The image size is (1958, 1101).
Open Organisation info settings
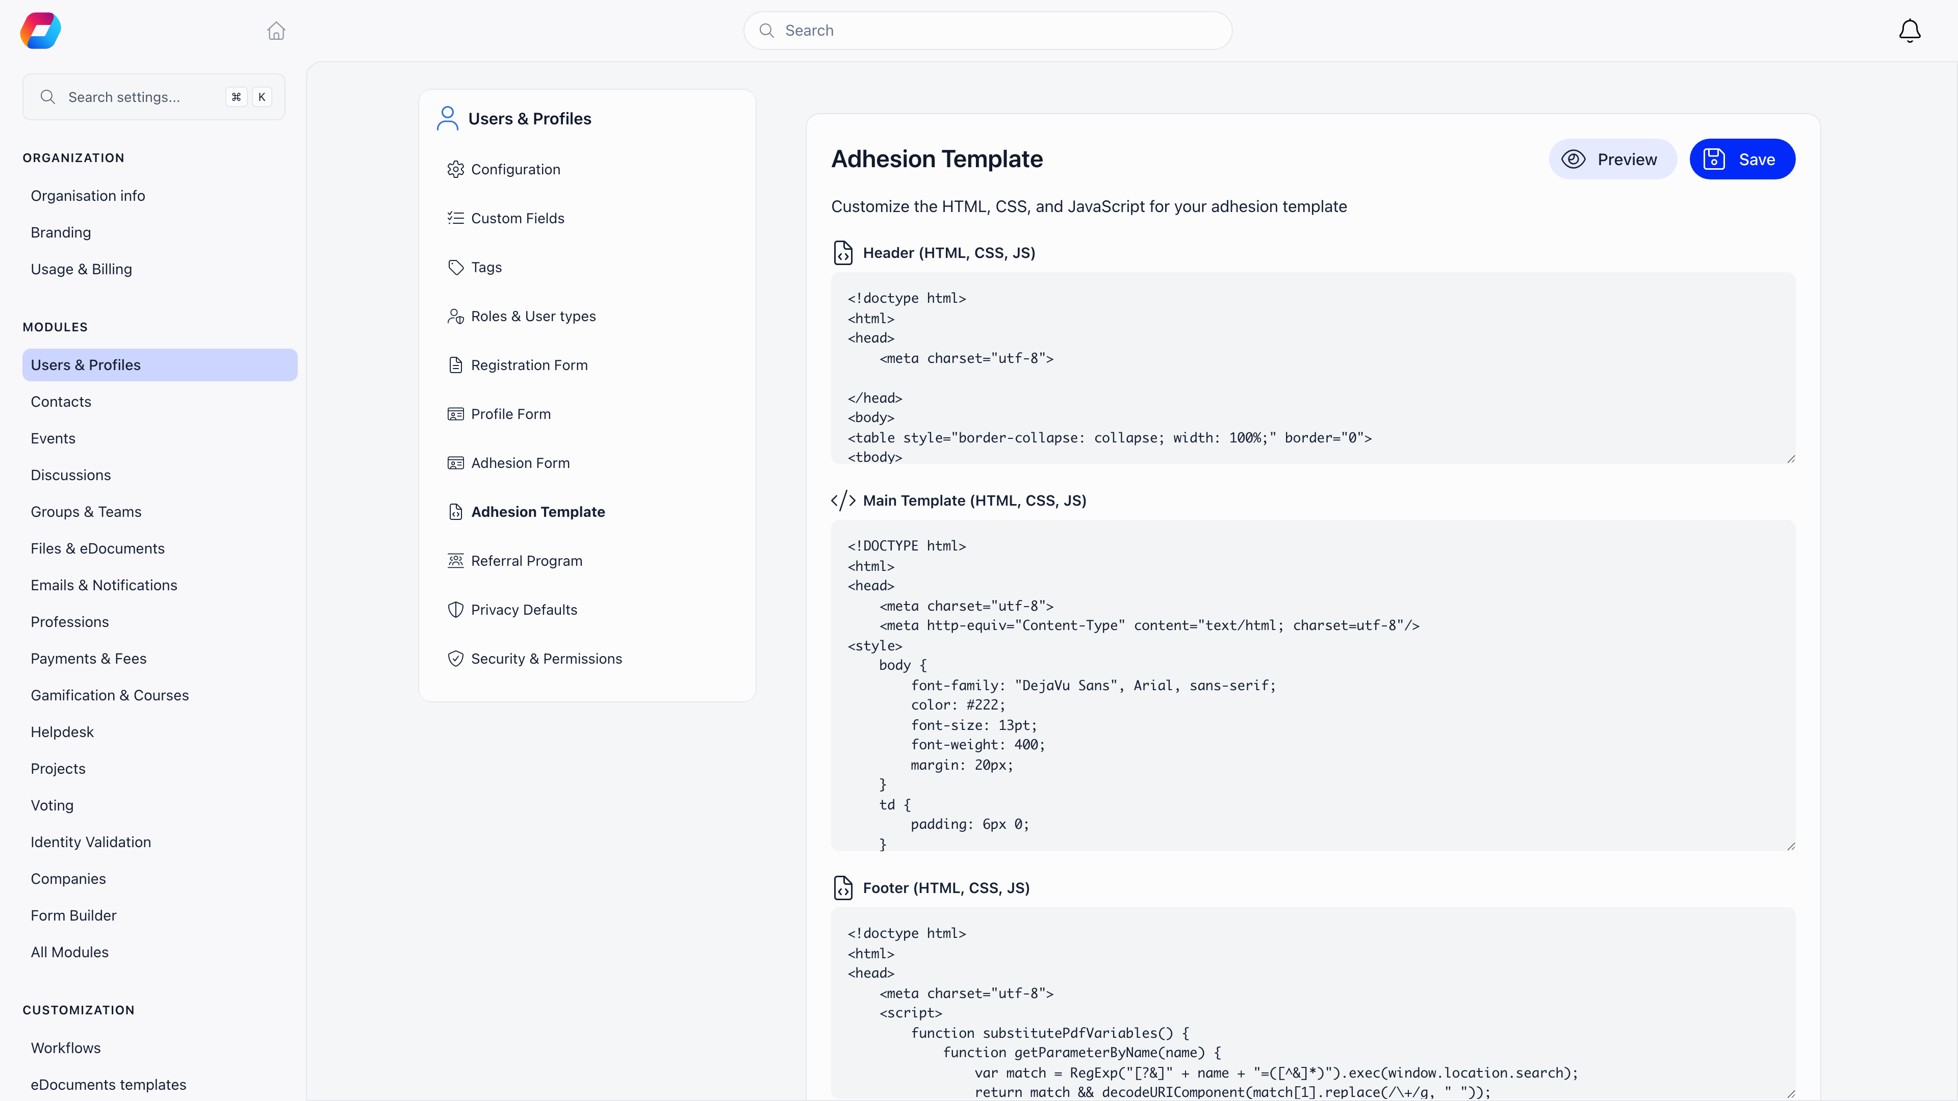(87, 195)
